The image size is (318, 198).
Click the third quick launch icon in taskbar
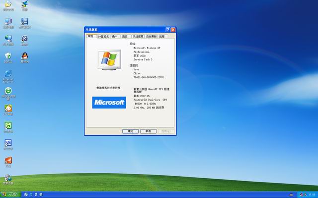tap(36, 195)
